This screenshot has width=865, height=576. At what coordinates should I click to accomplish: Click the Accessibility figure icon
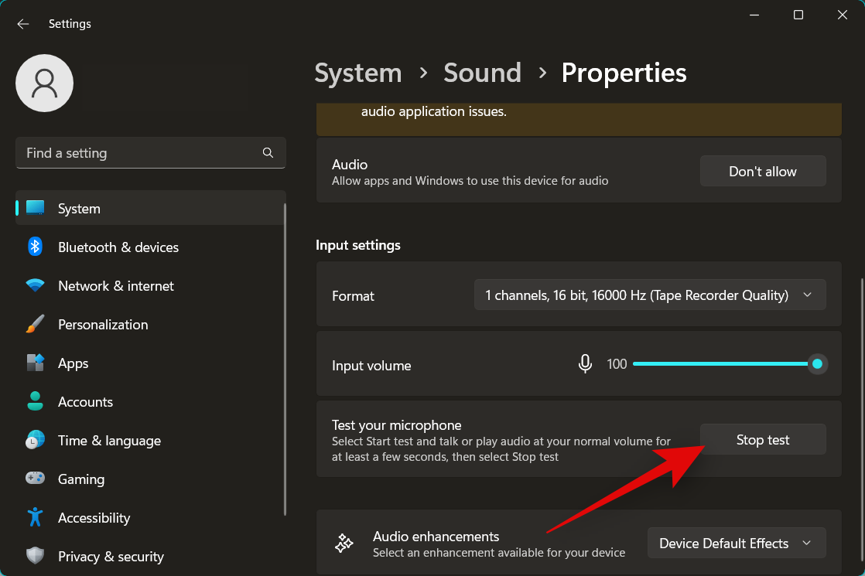tap(35, 518)
